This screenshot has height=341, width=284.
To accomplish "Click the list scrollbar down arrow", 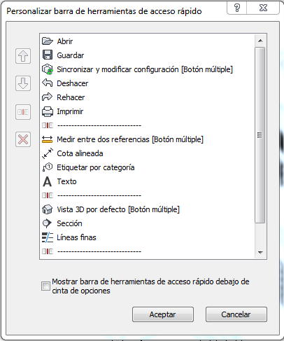I will (x=260, y=252).
